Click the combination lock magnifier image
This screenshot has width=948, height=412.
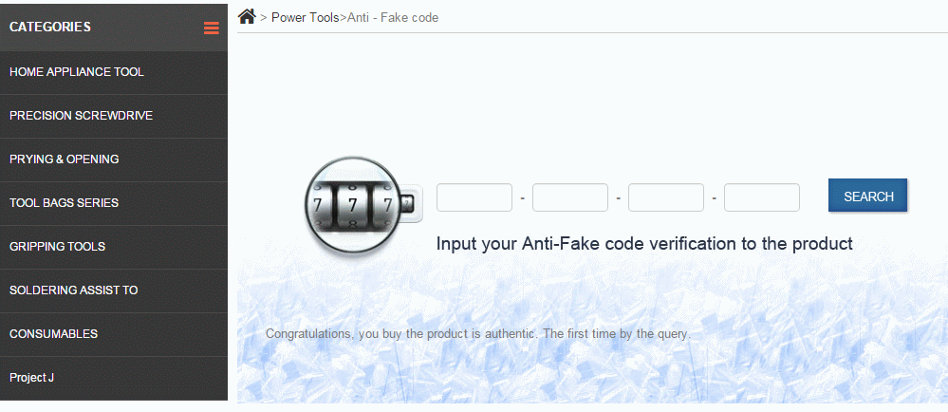click(x=362, y=204)
